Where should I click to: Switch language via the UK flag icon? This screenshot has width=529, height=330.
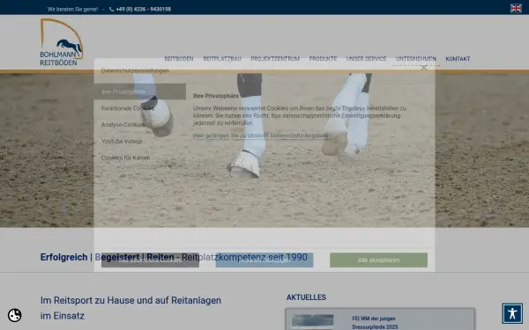516,8
